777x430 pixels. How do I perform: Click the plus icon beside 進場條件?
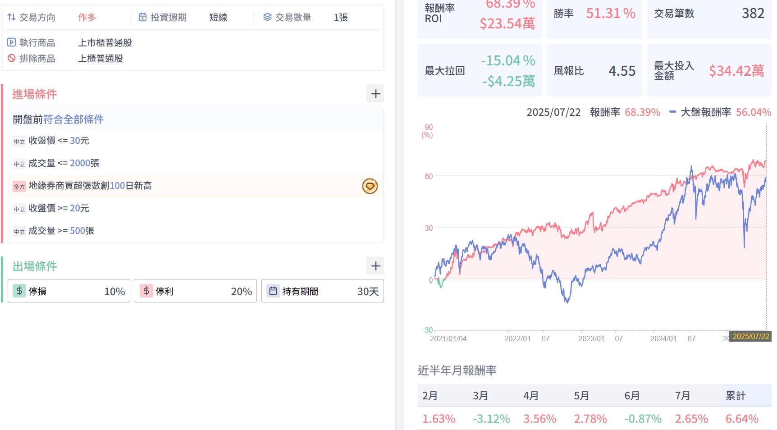(x=375, y=94)
